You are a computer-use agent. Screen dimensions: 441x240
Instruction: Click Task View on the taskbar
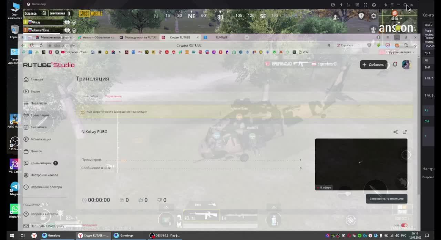(23, 236)
